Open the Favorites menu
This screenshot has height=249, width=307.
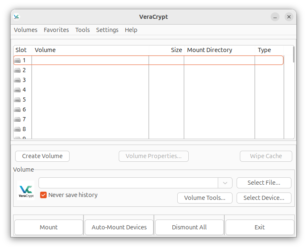click(56, 30)
